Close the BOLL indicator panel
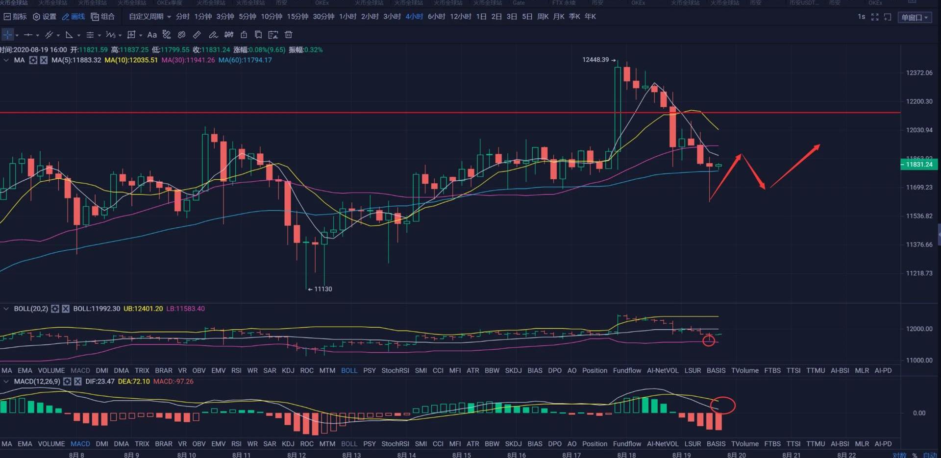 66,309
